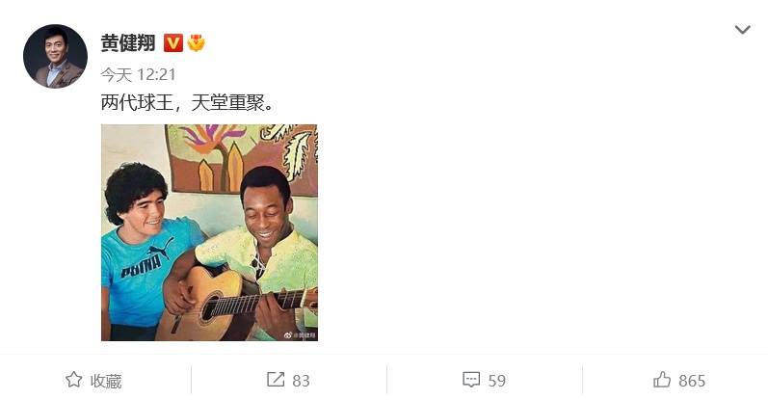Expand the post options chevron menu
Viewport: 768px width, 400px height.
pyautogui.click(x=743, y=30)
